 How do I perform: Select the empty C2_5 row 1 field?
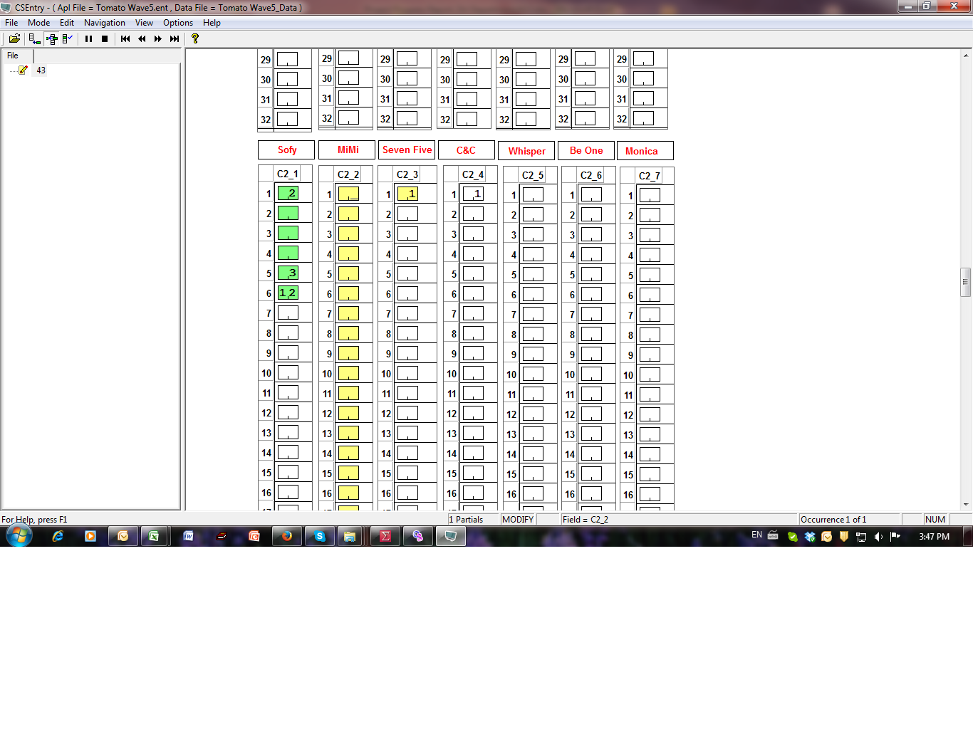point(533,194)
